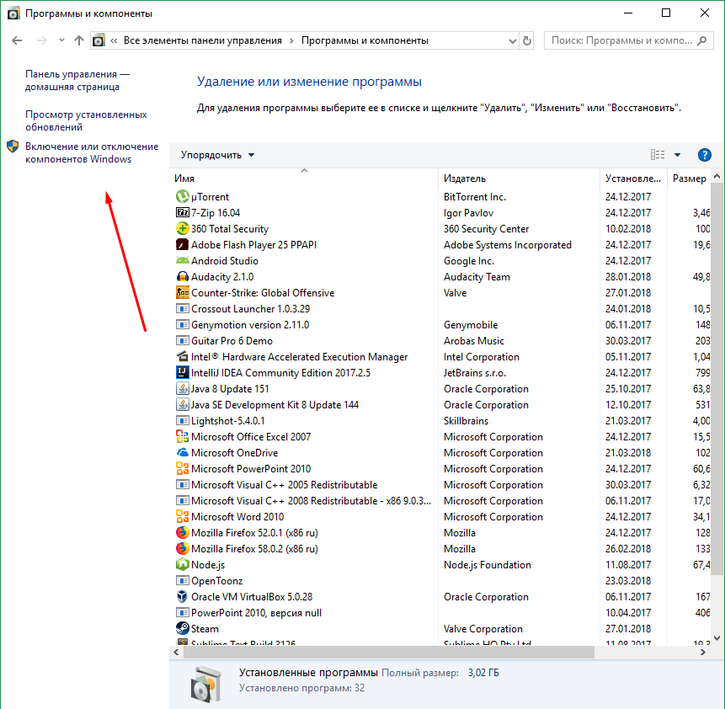Click the 10.02.2018 install date cell
This screenshot has height=709, width=725.
click(x=628, y=228)
